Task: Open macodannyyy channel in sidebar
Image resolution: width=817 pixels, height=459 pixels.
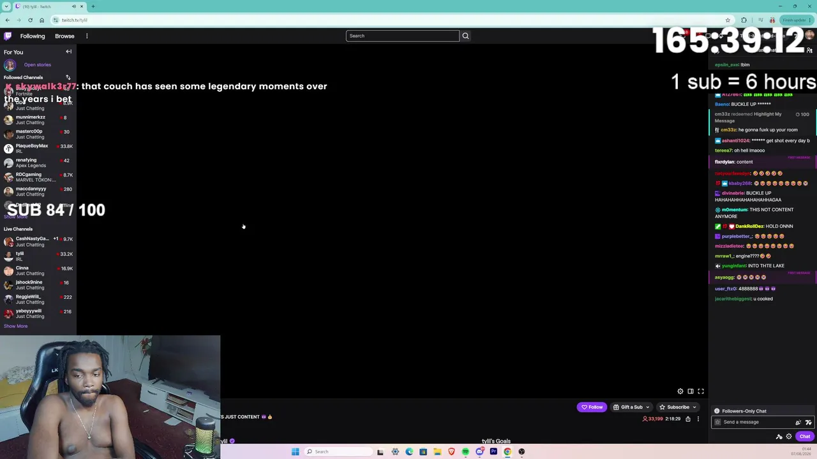Action: 38,191
